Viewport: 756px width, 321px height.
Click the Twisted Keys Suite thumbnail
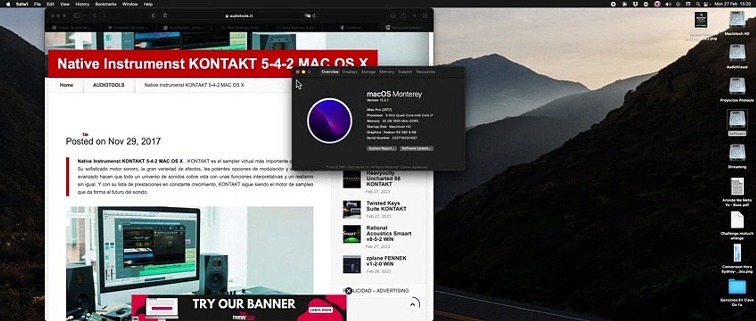352,210
